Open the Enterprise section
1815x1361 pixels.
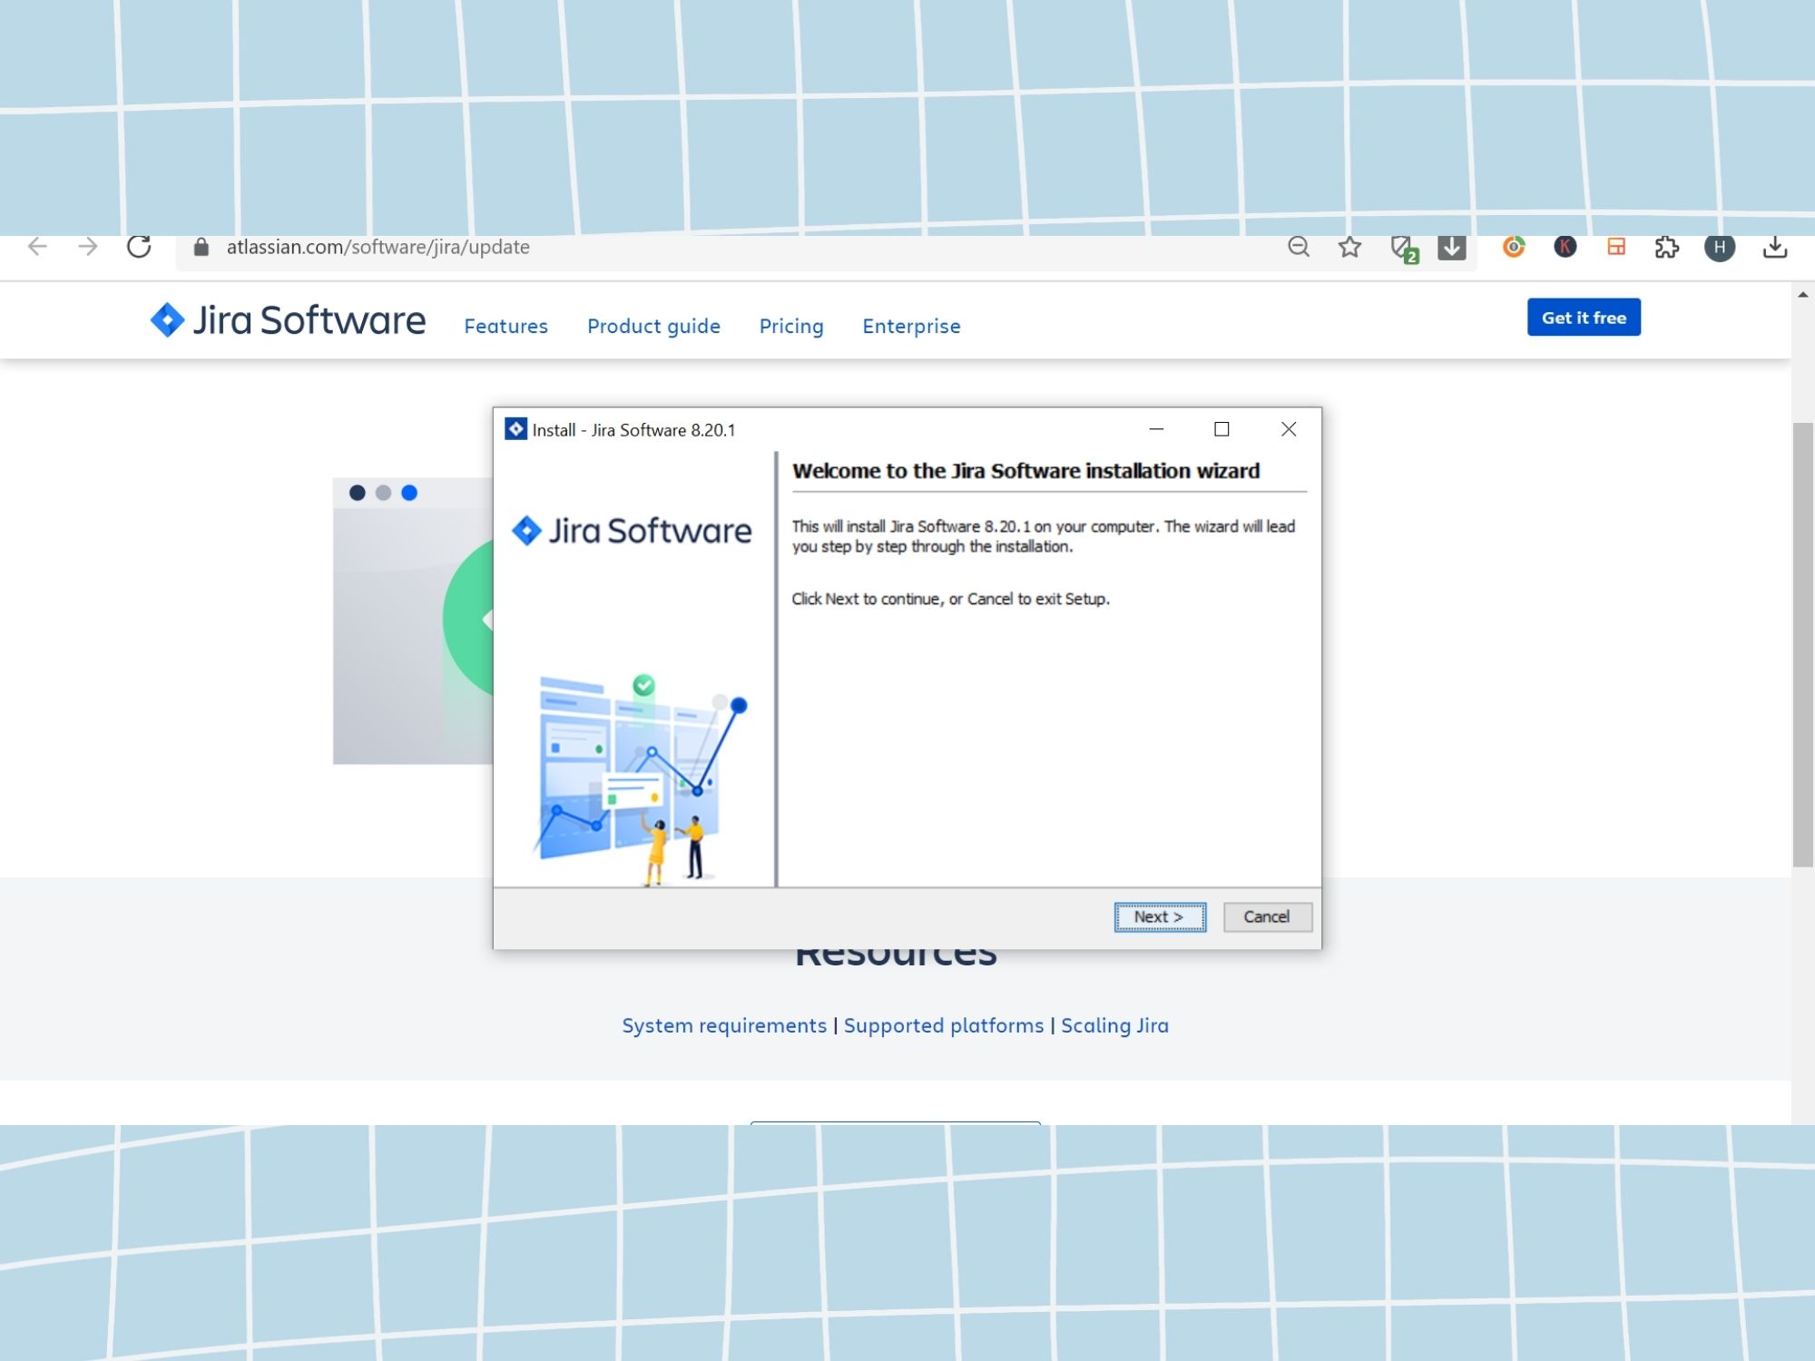tap(911, 326)
